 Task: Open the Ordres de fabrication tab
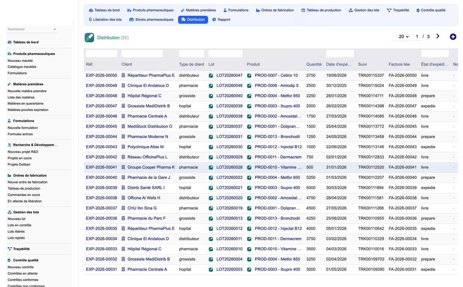[x=275, y=10]
